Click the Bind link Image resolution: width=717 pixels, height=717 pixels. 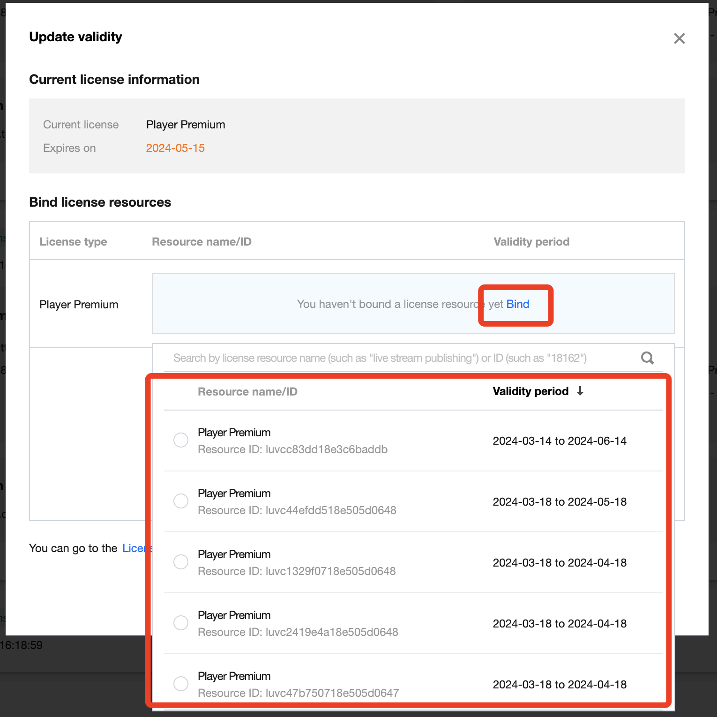pos(518,304)
